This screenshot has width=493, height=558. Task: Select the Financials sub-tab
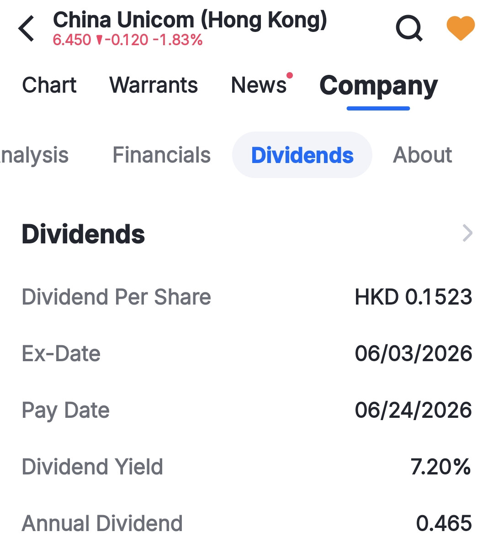[162, 155]
